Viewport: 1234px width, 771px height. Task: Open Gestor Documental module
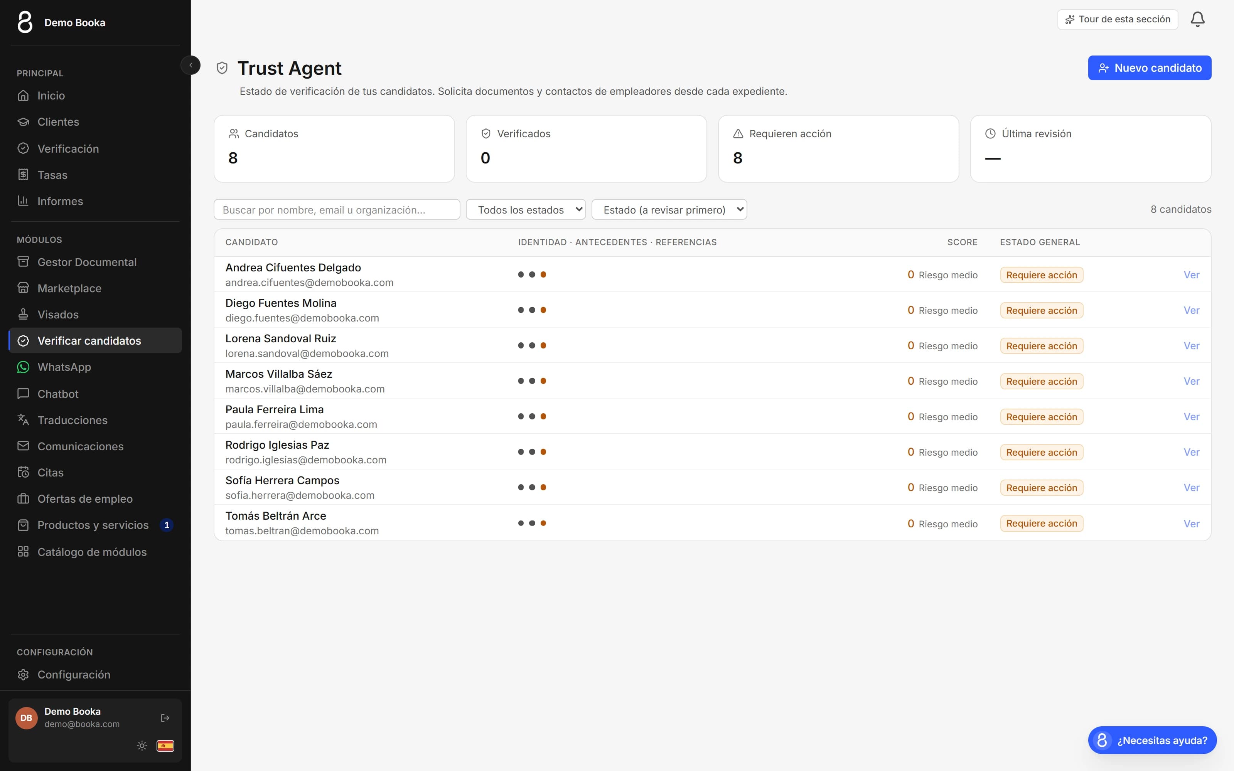[95, 262]
